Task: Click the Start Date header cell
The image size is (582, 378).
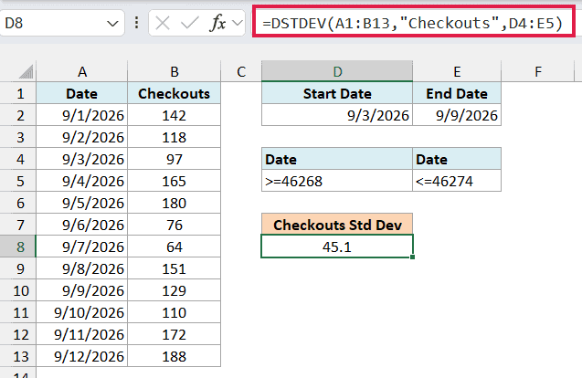Action: coord(337,93)
